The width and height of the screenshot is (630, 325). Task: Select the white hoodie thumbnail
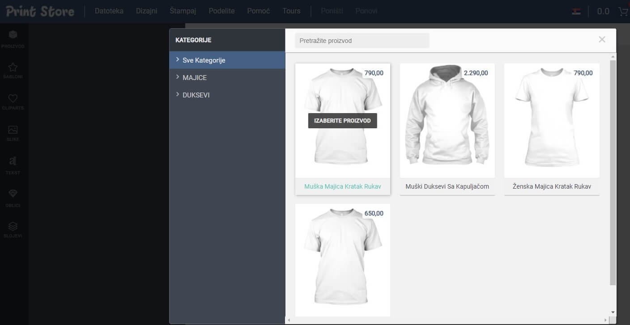(x=447, y=121)
